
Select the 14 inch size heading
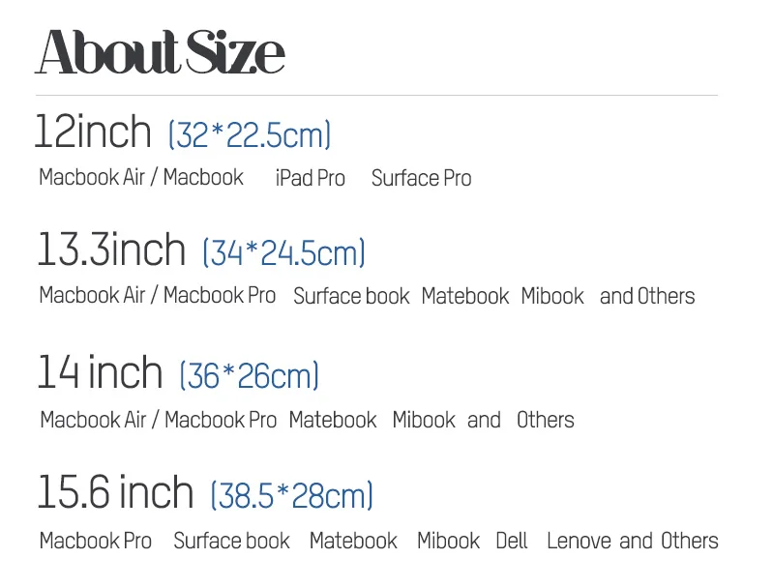[101, 371]
